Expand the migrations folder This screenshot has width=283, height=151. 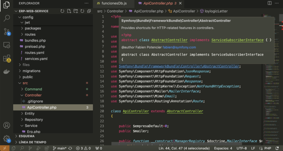click(31, 71)
